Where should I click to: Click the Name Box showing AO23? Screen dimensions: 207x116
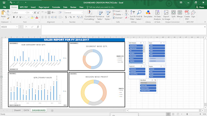click(x=9, y=27)
